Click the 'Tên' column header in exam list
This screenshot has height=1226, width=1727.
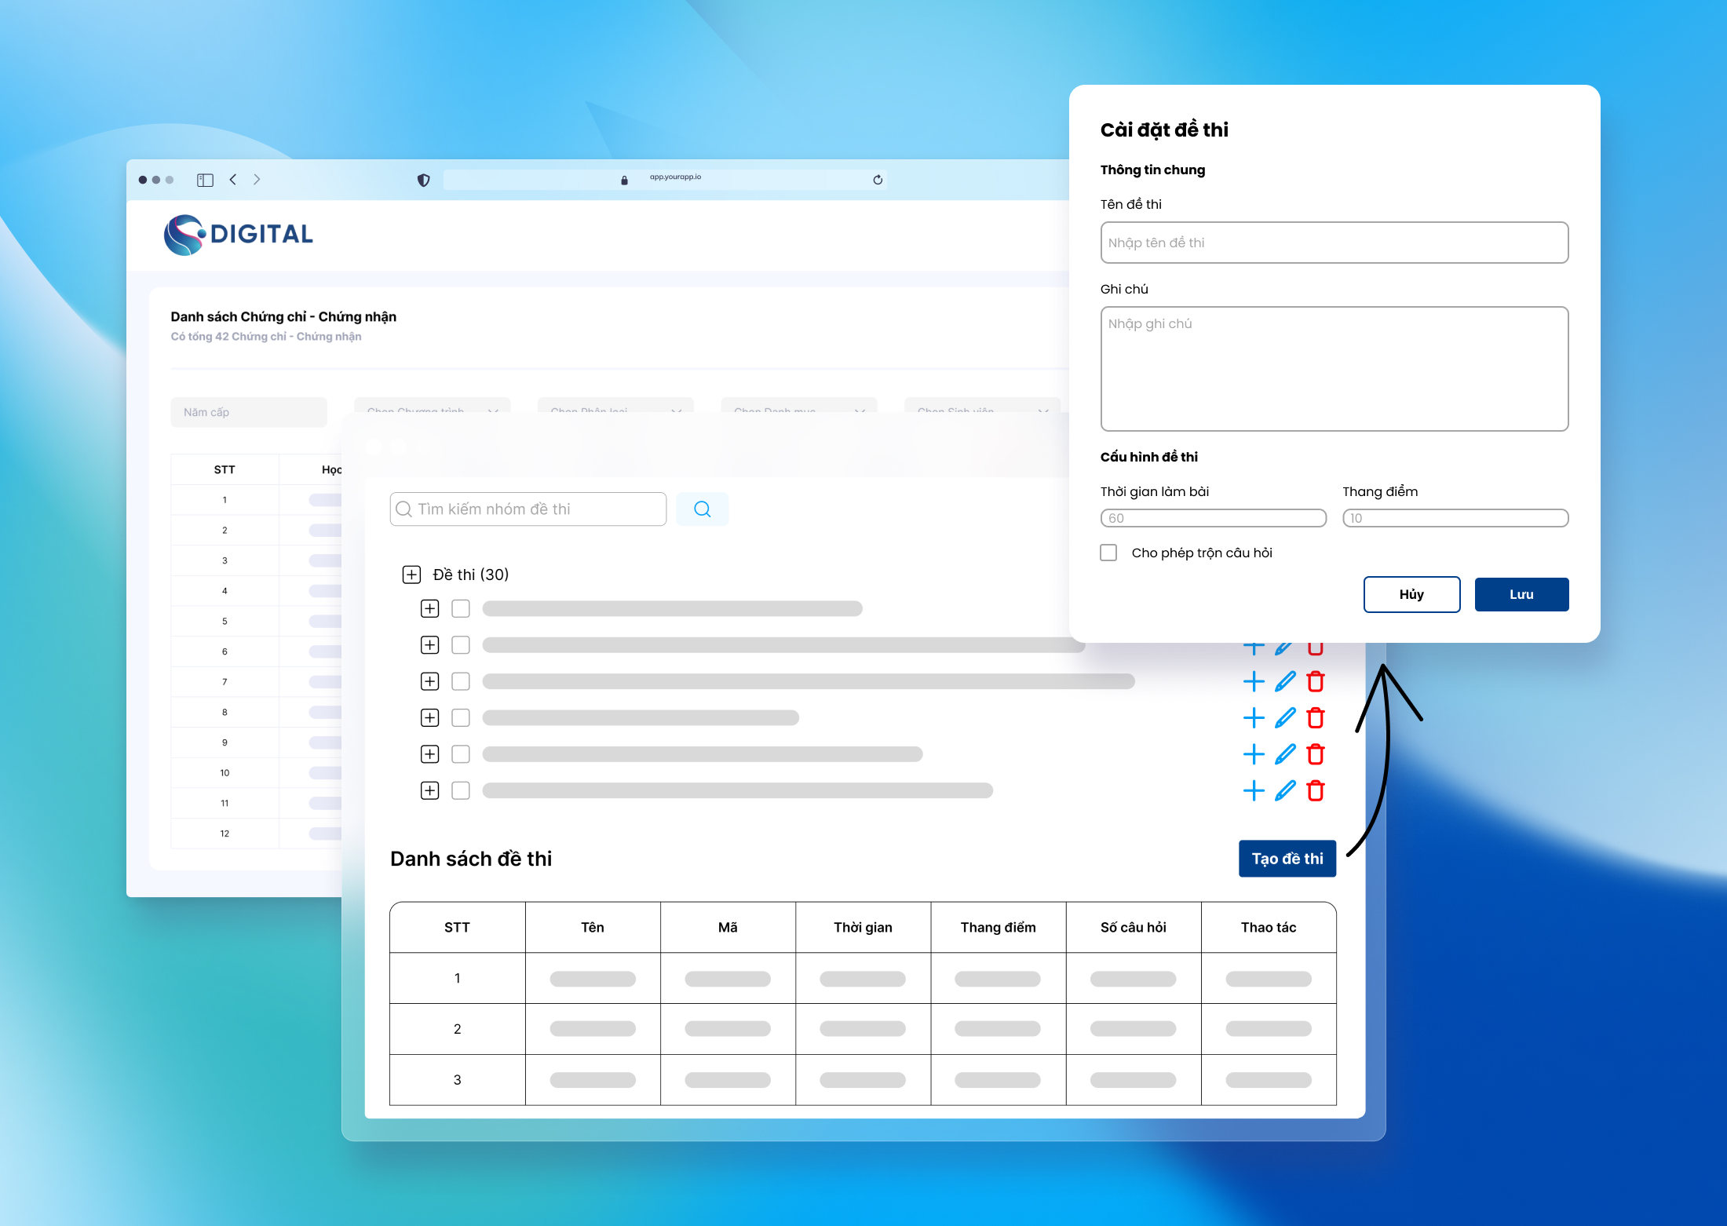tap(593, 927)
